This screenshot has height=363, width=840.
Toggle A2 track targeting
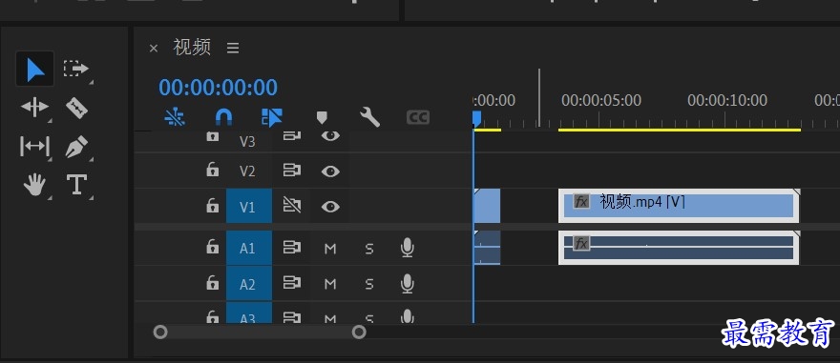pyautogui.click(x=248, y=284)
